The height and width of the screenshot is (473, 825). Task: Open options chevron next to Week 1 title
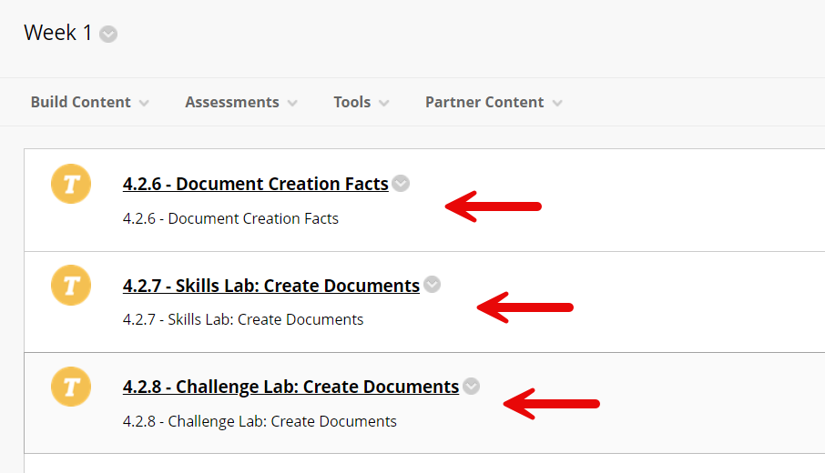108,35
